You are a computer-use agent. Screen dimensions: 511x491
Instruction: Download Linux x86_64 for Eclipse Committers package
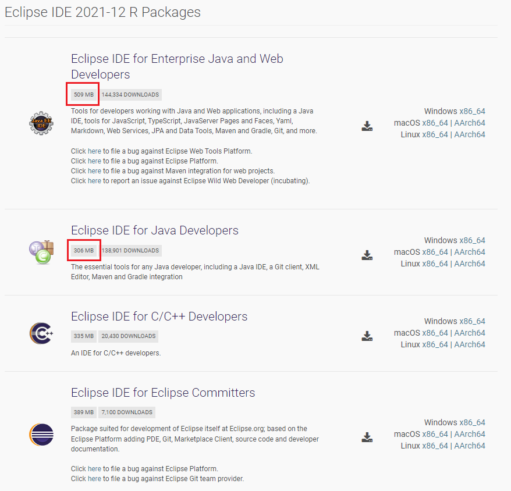(435, 446)
